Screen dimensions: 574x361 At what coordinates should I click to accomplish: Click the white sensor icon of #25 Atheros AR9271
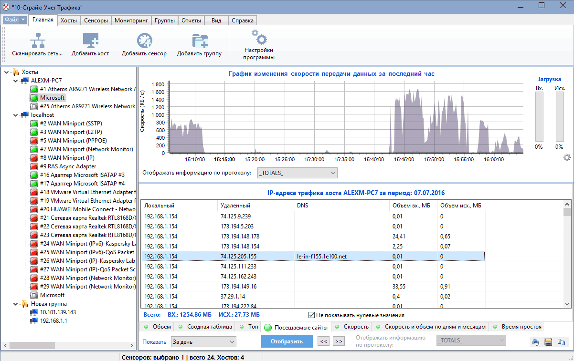click(34, 106)
